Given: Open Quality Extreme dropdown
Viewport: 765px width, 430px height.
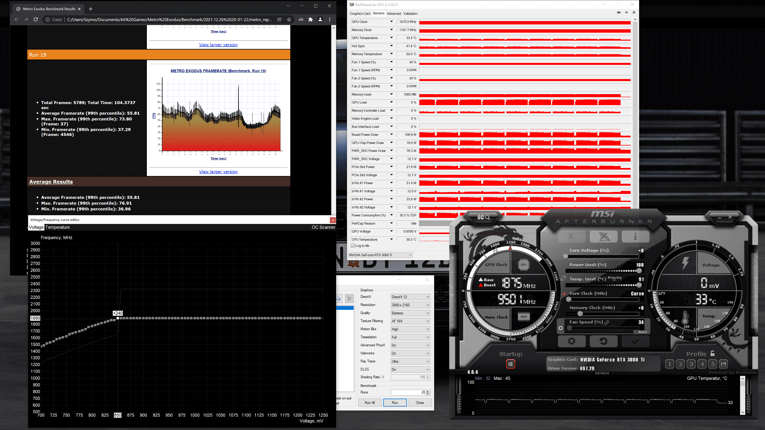Looking at the screenshot, I should click(x=410, y=313).
